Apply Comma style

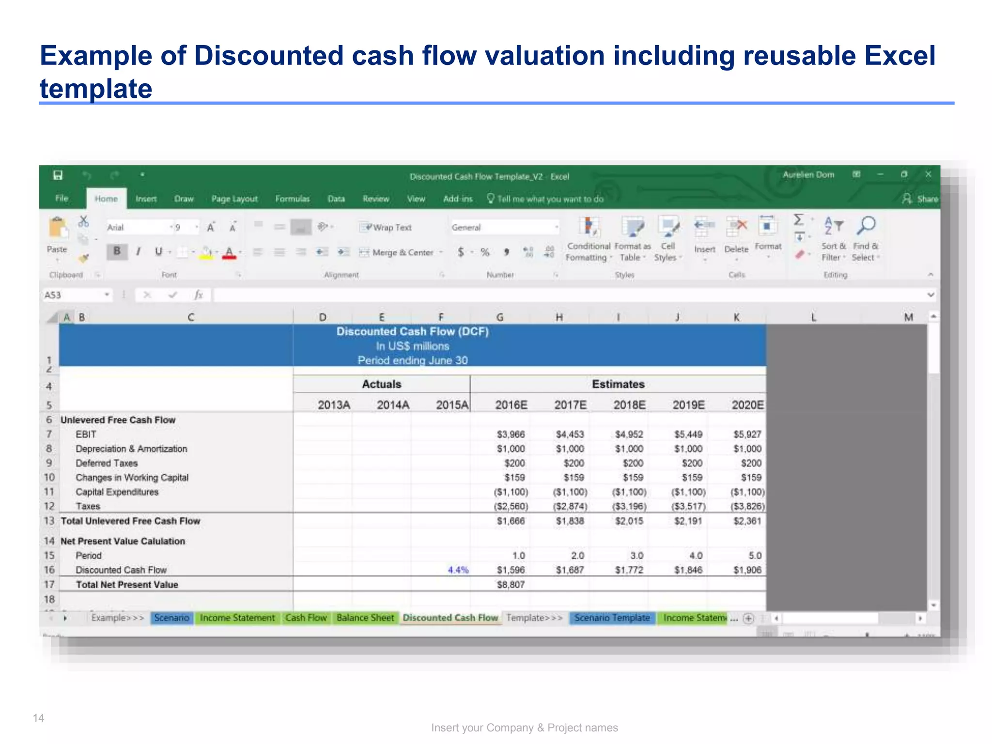(x=507, y=252)
